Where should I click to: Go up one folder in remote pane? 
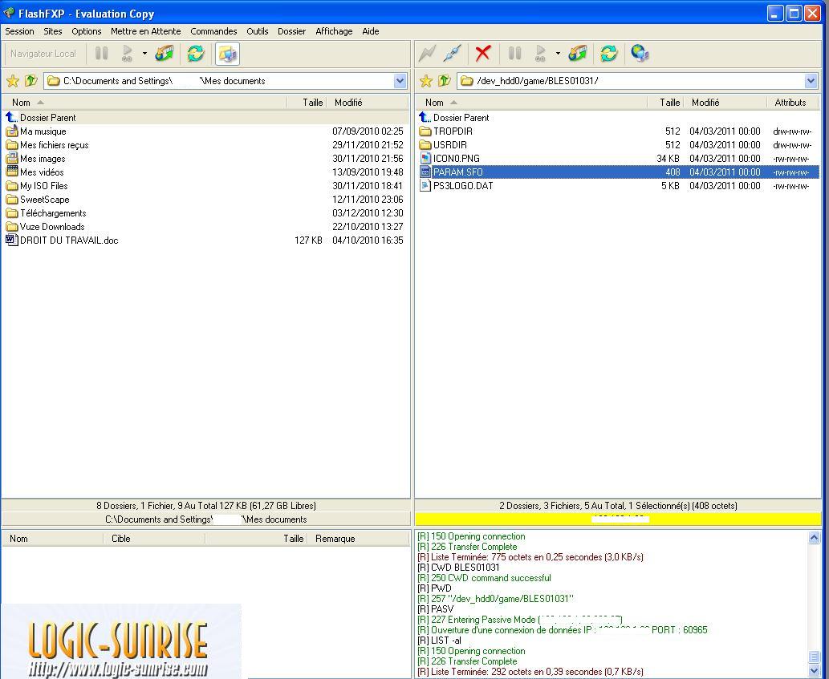click(444, 81)
